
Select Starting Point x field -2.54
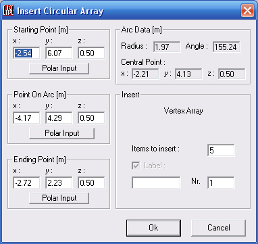[26, 53]
